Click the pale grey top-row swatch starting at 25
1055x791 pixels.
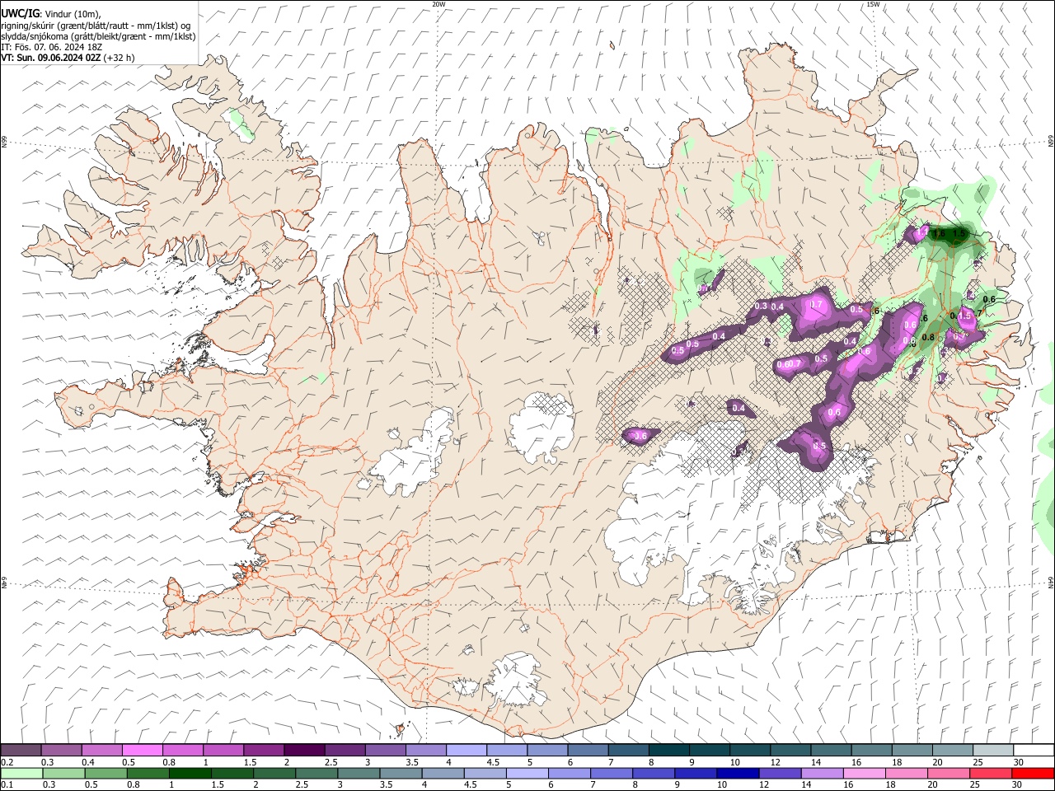[994, 750]
